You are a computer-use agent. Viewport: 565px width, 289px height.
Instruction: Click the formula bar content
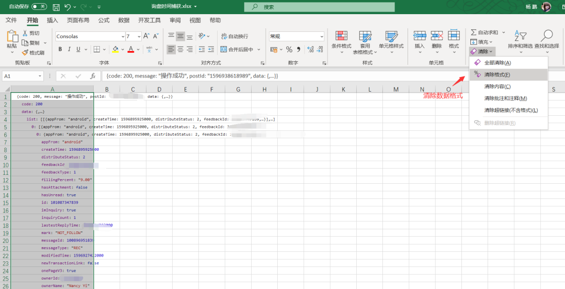pos(332,76)
